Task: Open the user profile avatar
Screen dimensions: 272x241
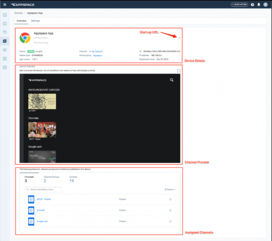Action: [265, 4]
